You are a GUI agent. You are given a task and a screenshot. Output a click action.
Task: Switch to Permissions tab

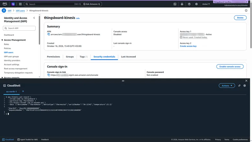point(53,57)
